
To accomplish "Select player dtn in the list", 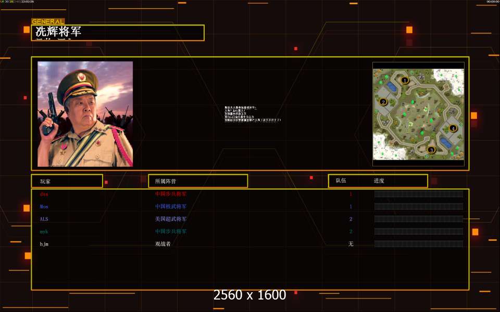I will coord(44,194).
